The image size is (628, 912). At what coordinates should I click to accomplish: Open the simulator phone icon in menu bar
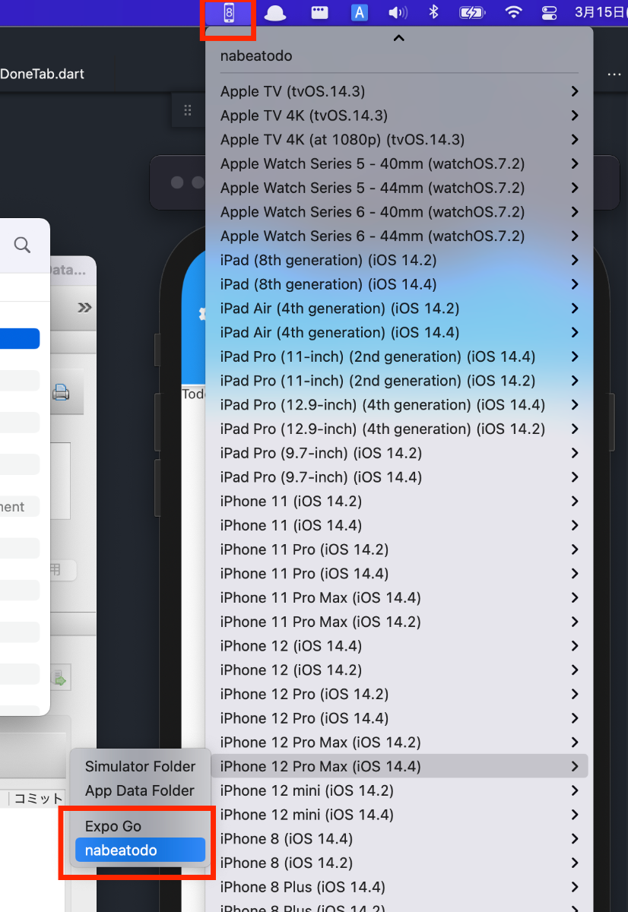click(229, 12)
